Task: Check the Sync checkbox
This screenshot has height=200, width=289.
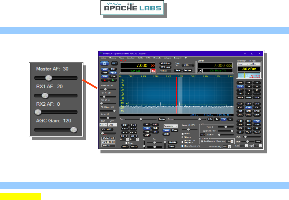Action: pos(126,143)
